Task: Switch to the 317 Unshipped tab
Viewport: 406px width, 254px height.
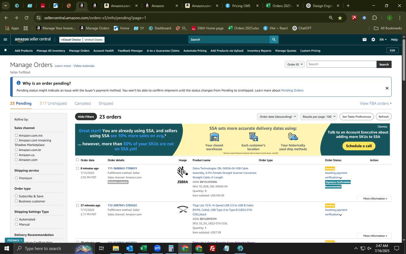Action: tap(53, 103)
